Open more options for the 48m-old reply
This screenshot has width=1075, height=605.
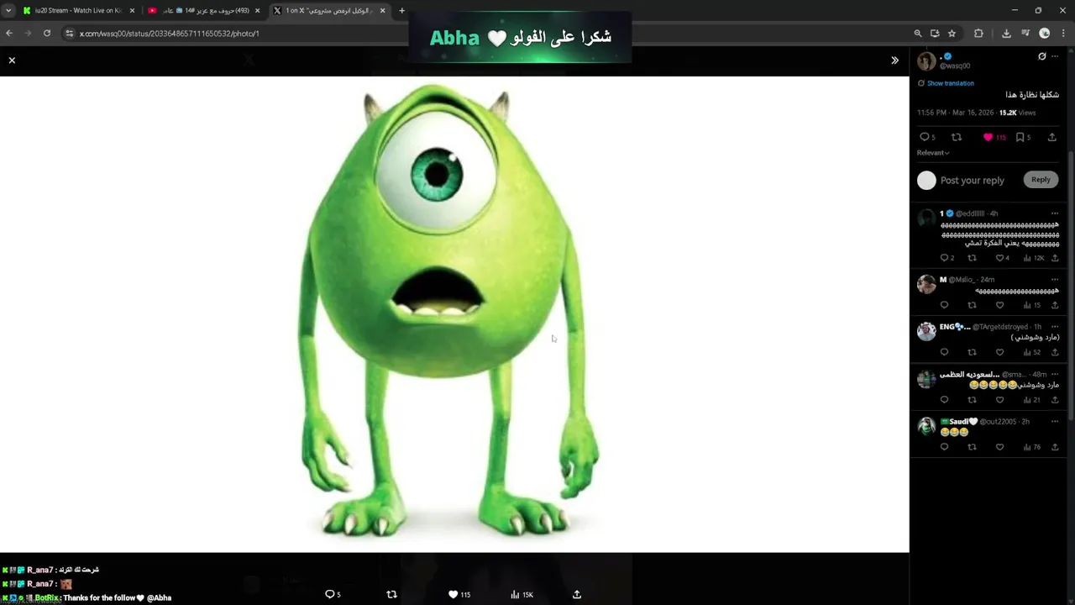(x=1055, y=374)
